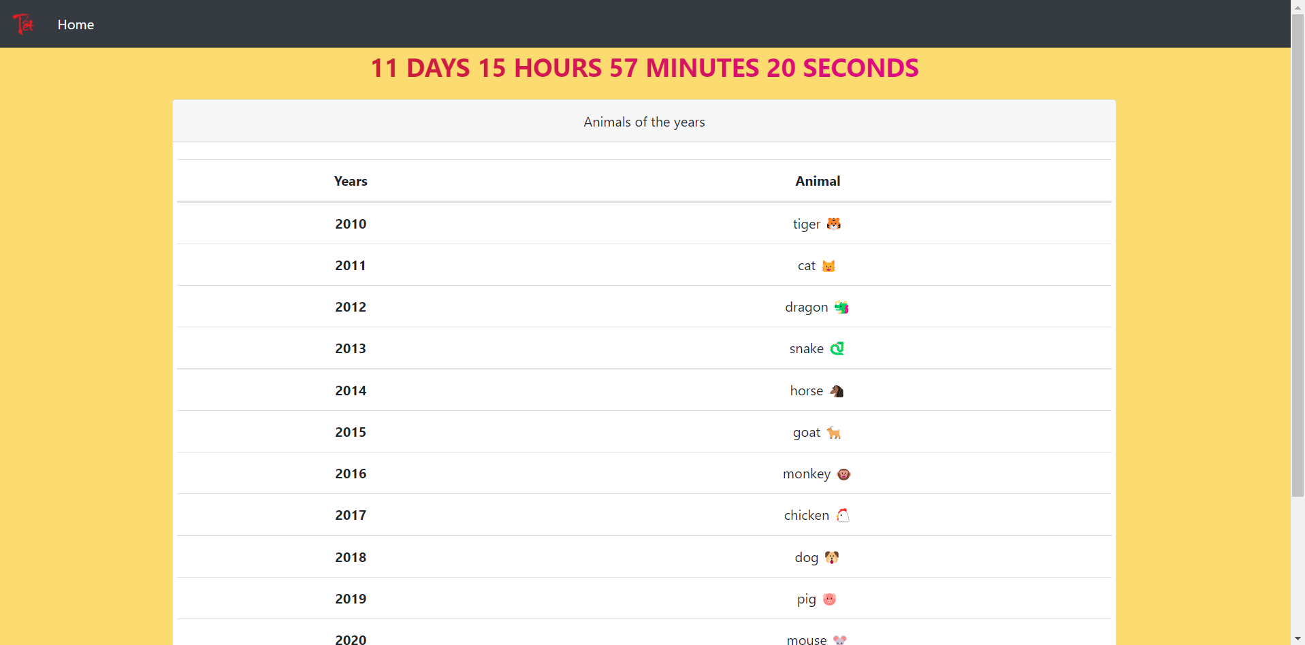
Task: Click the horse emoji icon
Action: point(837,391)
